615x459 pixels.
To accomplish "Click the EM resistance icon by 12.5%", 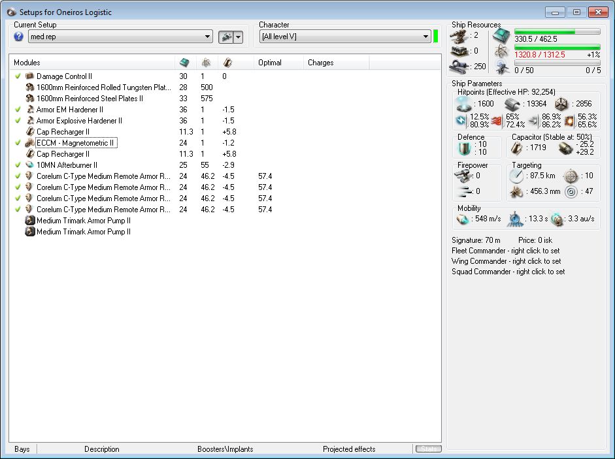I will (461, 121).
